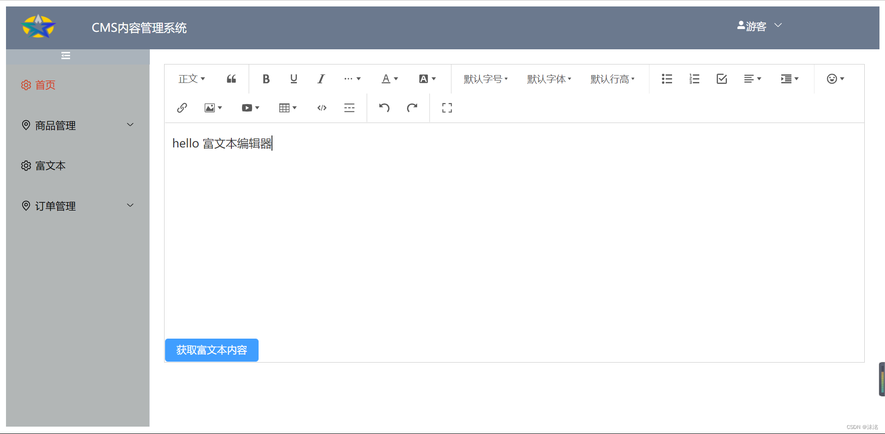885x434 pixels.
Task: Insert a todo checklist item
Action: click(721, 79)
